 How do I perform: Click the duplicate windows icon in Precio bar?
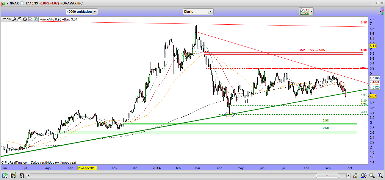(19, 19)
